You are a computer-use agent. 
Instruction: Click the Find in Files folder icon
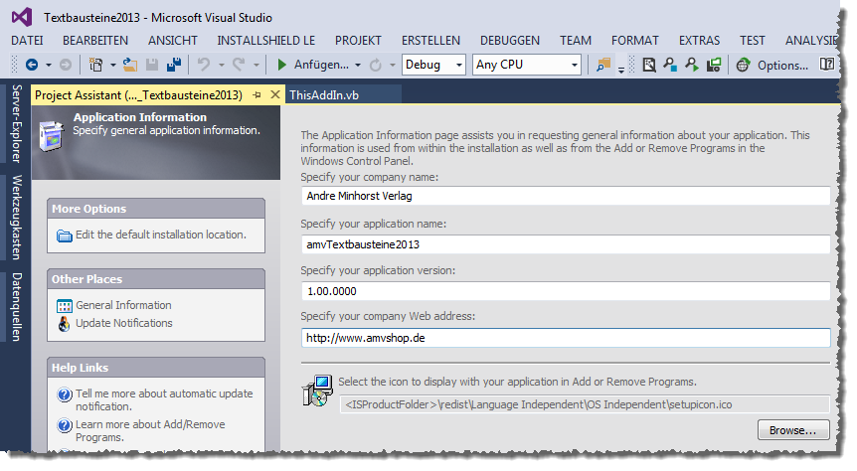pos(603,65)
